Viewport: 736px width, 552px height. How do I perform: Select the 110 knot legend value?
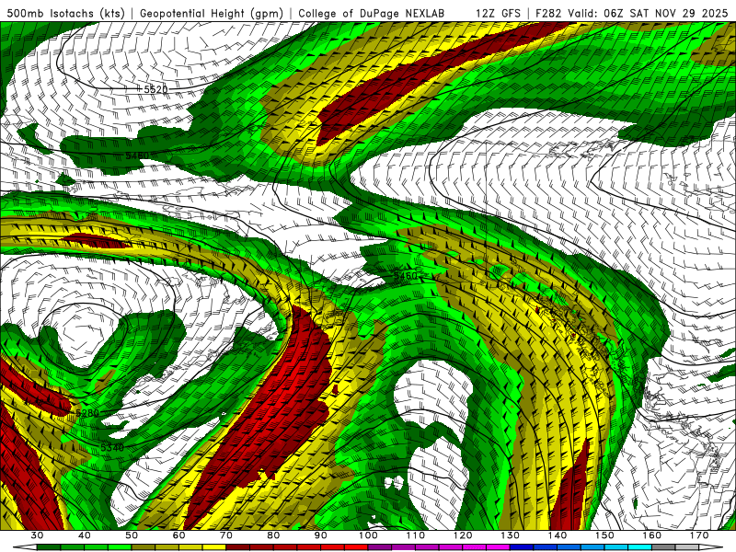point(416,535)
